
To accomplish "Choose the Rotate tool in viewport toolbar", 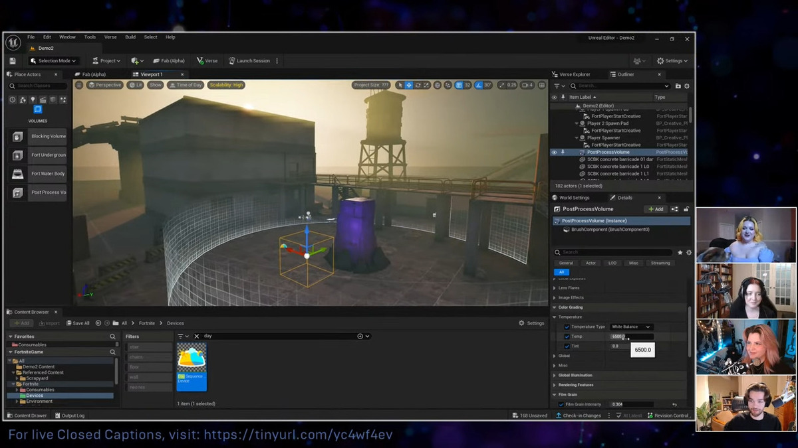I will [418, 85].
